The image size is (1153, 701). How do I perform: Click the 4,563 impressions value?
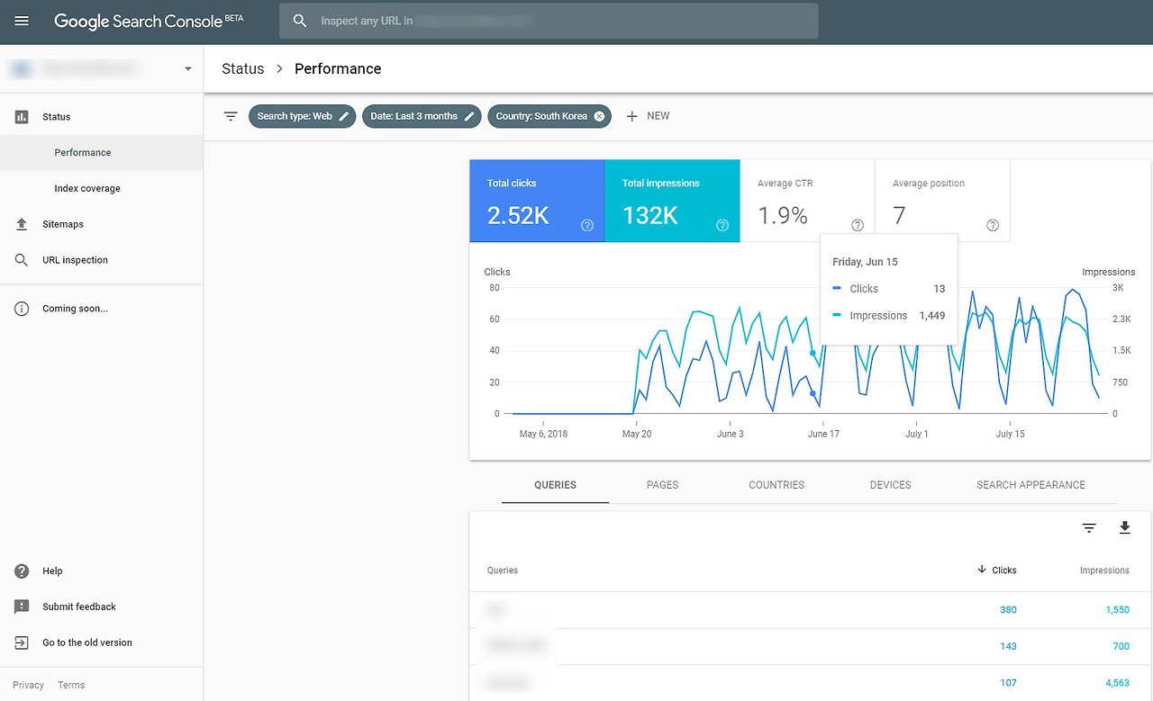(1117, 683)
